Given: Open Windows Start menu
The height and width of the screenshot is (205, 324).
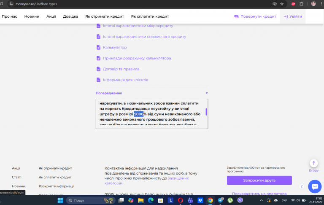Looking at the screenshot, I should tap(60, 200).
